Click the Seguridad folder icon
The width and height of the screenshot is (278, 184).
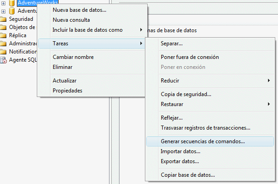pyautogui.click(x=3, y=19)
